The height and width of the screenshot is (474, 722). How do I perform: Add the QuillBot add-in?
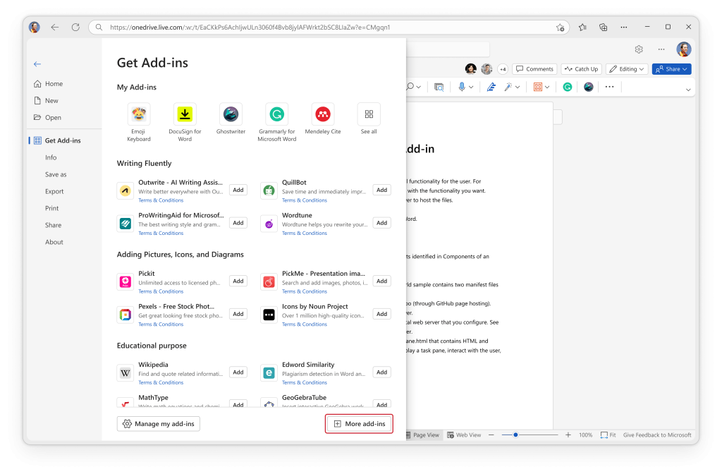[381, 190]
